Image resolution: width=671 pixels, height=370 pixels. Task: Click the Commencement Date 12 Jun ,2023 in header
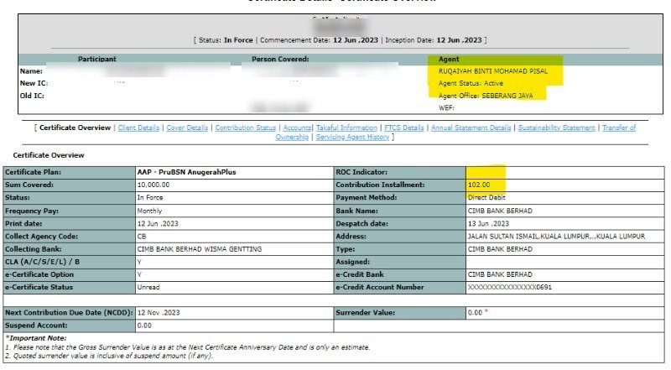tap(356, 40)
